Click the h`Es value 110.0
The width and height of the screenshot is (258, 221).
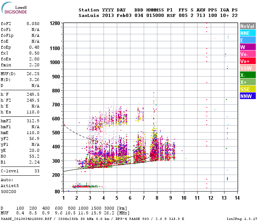pyautogui.click(x=33, y=112)
